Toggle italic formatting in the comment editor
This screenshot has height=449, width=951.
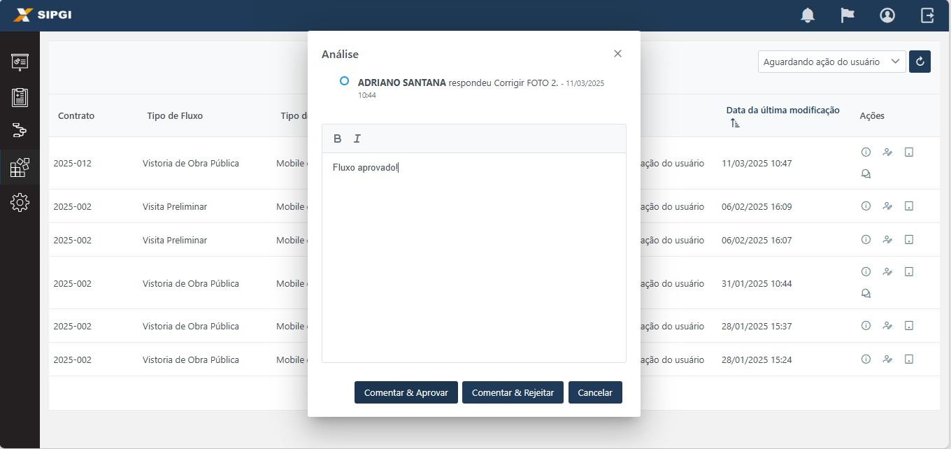tap(357, 138)
